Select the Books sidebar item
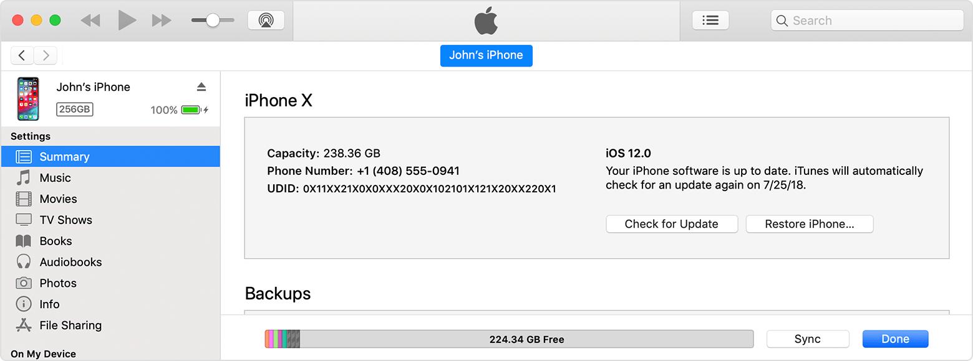973x361 pixels. 56,241
